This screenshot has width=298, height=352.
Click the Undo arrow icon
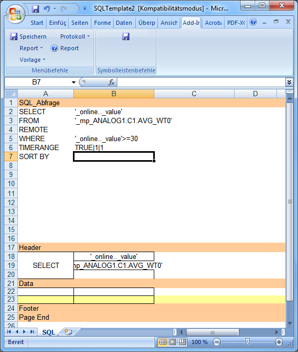coord(47,9)
